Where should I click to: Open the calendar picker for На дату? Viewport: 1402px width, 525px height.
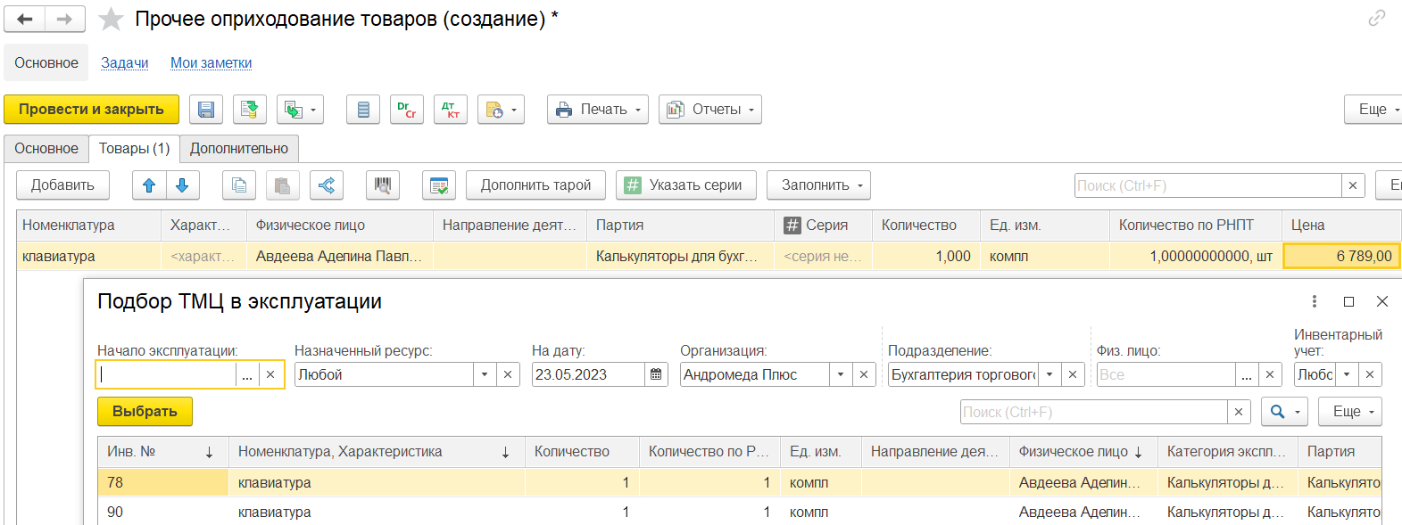656,374
